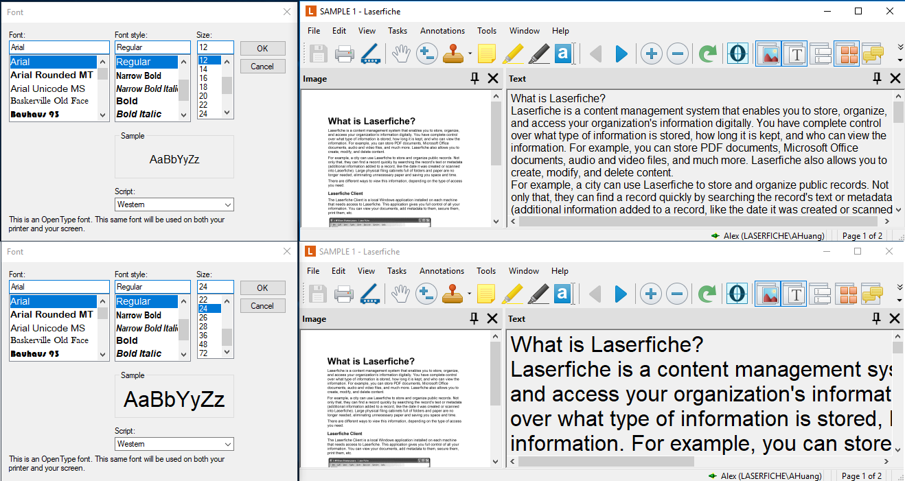905x481 pixels.
Task: Toggle the Image pane button in the upper Laserfiche toolbar
Action: click(768, 54)
